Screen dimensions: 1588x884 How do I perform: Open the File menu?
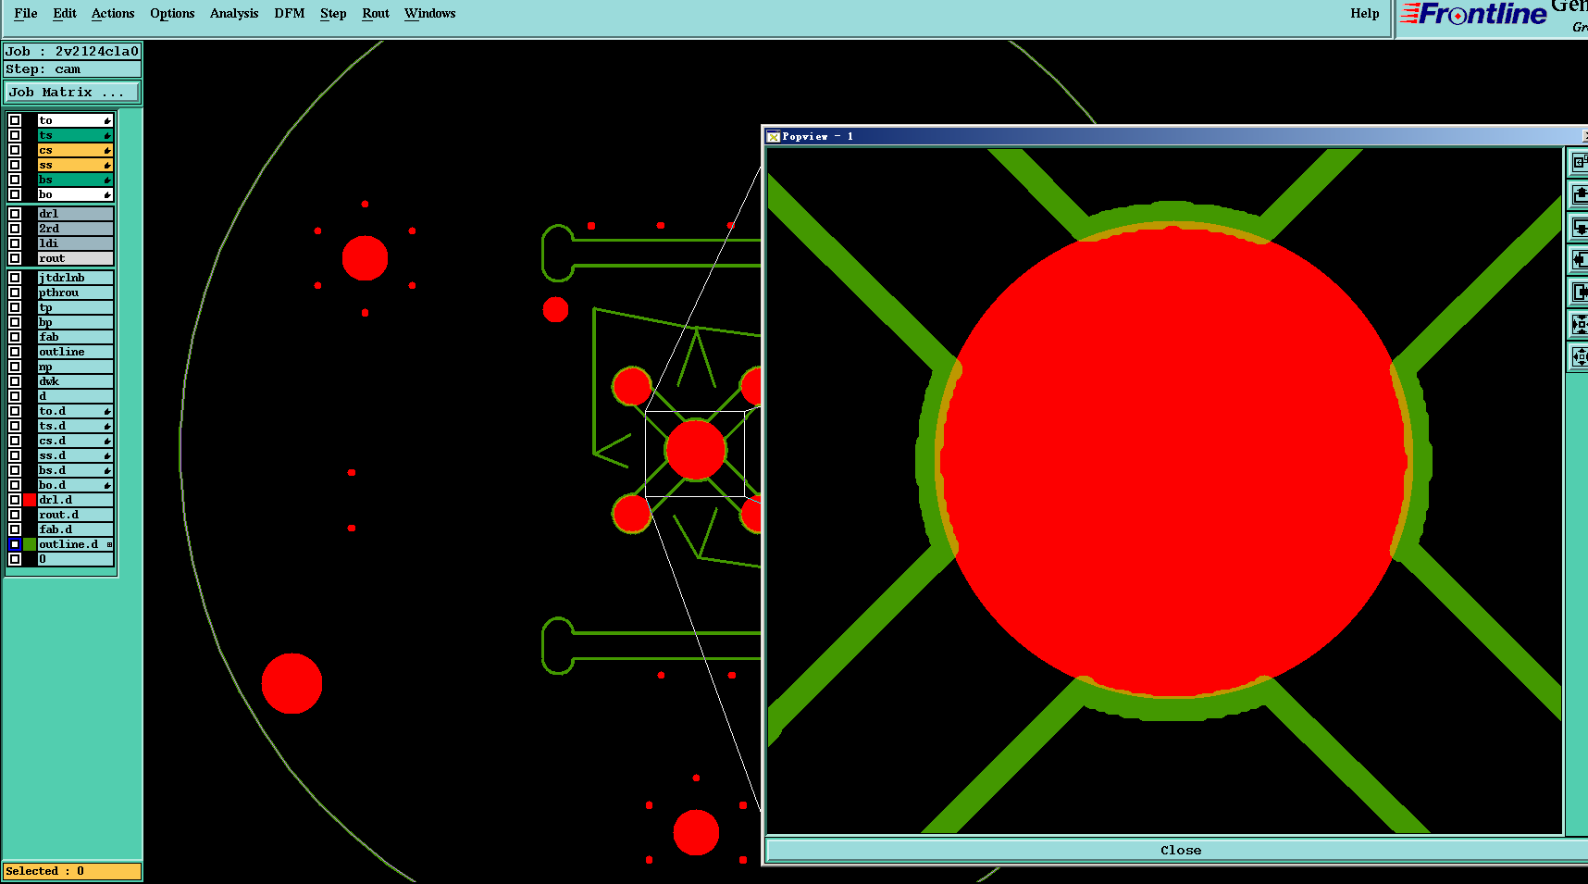tap(26, 13)
